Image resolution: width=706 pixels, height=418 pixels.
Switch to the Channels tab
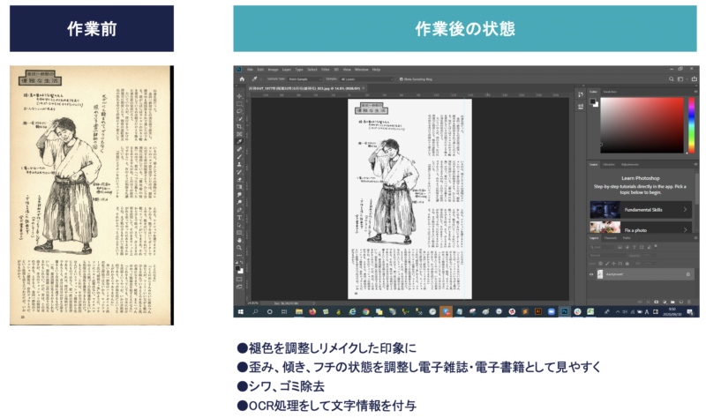tap(611, 238)
